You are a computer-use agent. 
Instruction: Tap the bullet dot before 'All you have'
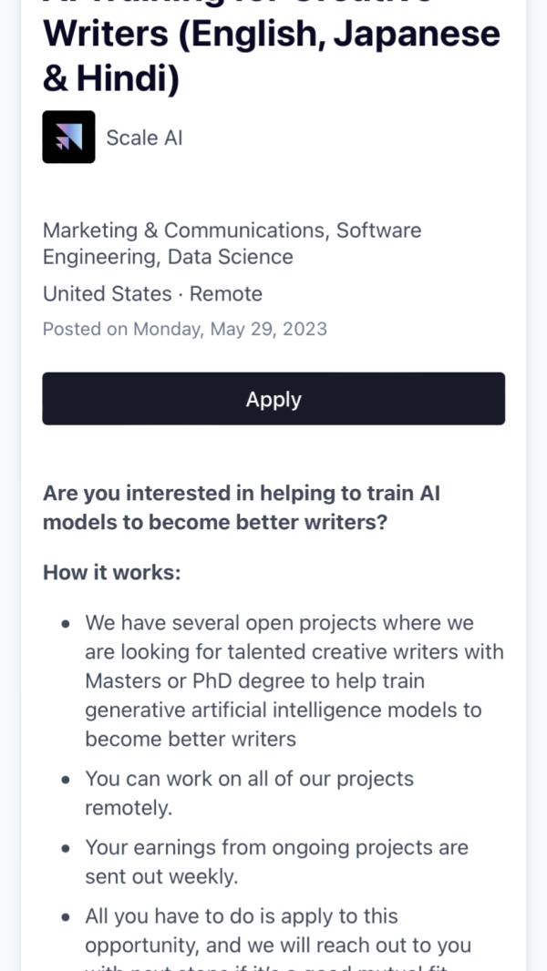[66, 917]
